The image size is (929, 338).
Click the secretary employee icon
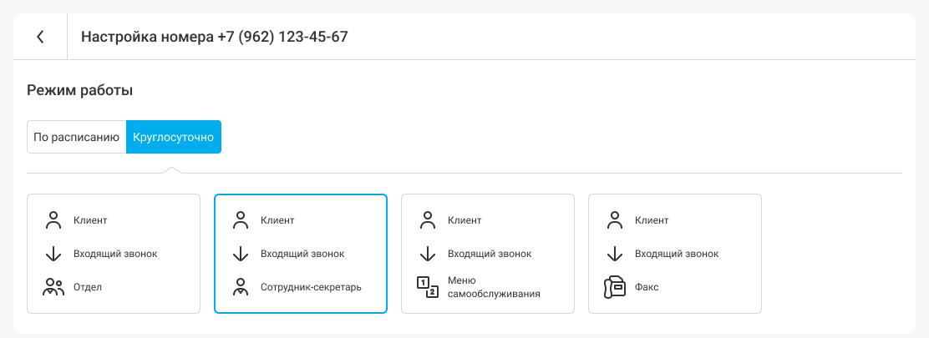point(241,287)
